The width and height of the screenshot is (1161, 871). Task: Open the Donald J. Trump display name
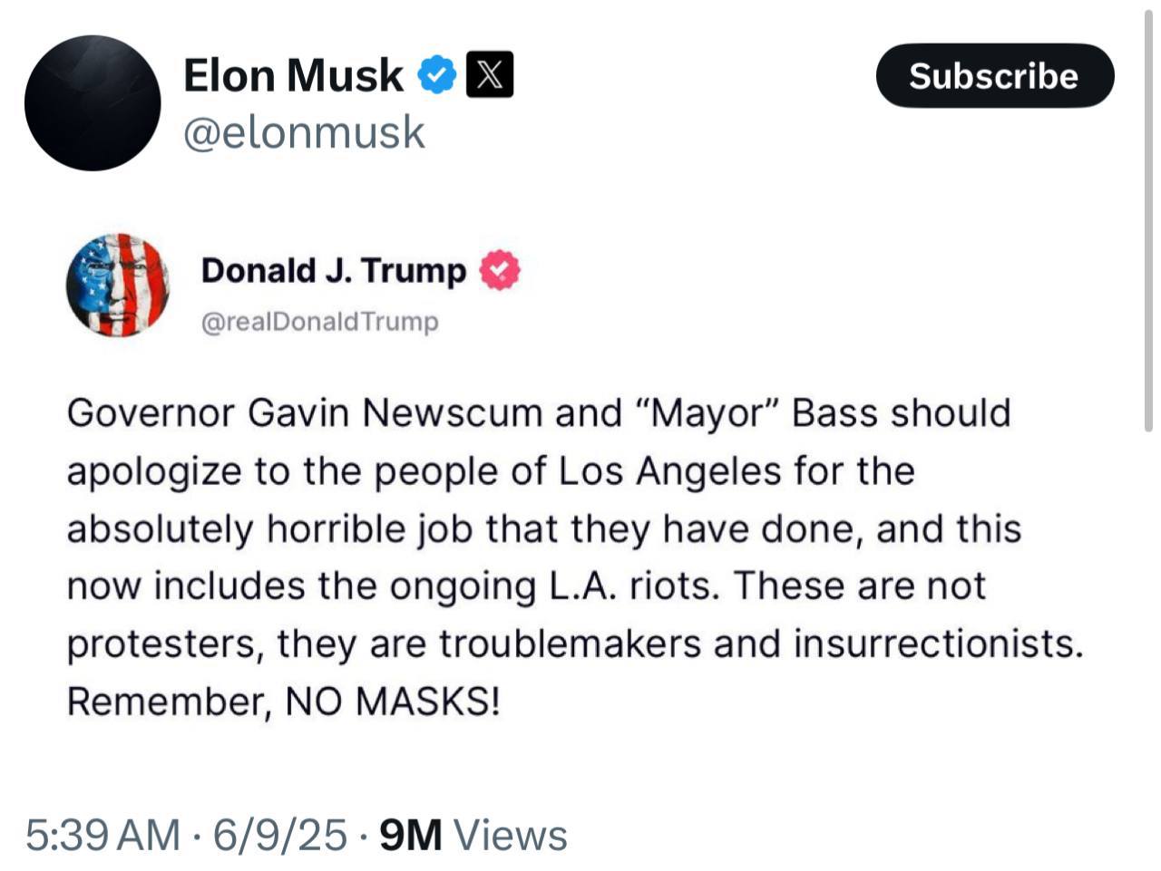333,270
